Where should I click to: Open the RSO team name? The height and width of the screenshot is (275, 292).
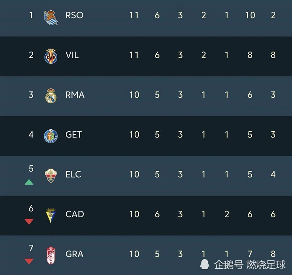(74, 15)
